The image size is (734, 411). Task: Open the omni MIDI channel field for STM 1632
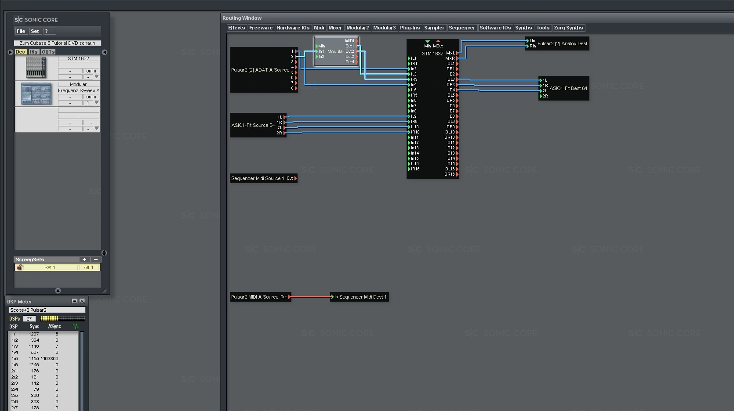coord(91,71)
